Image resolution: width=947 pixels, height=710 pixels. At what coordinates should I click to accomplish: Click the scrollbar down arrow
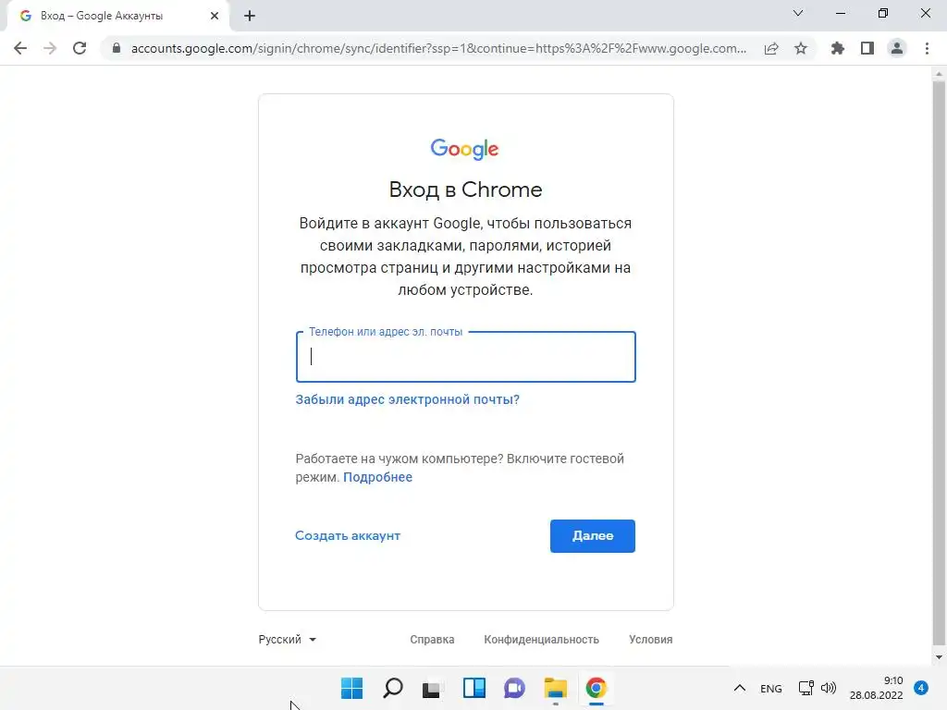tap(939, 657)
